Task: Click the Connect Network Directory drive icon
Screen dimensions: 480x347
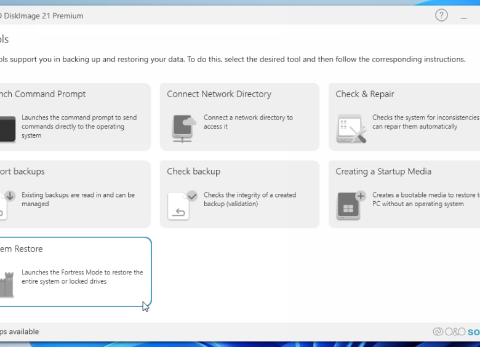Action: [x=183, y=128]
